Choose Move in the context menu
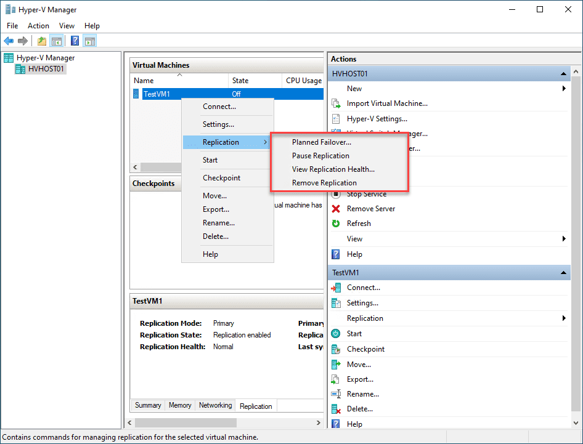583x444 pixels. click(227, 196)
